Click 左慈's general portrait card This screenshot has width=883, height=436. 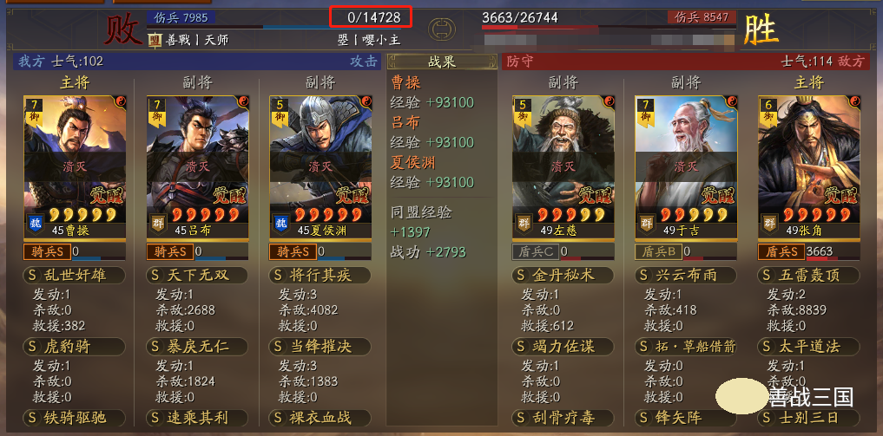coord(563,167)
